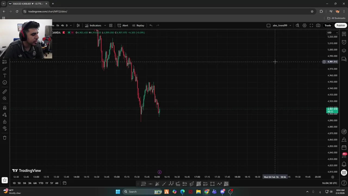Select the Fibonacci tools in left toolbar

[5, 62]
